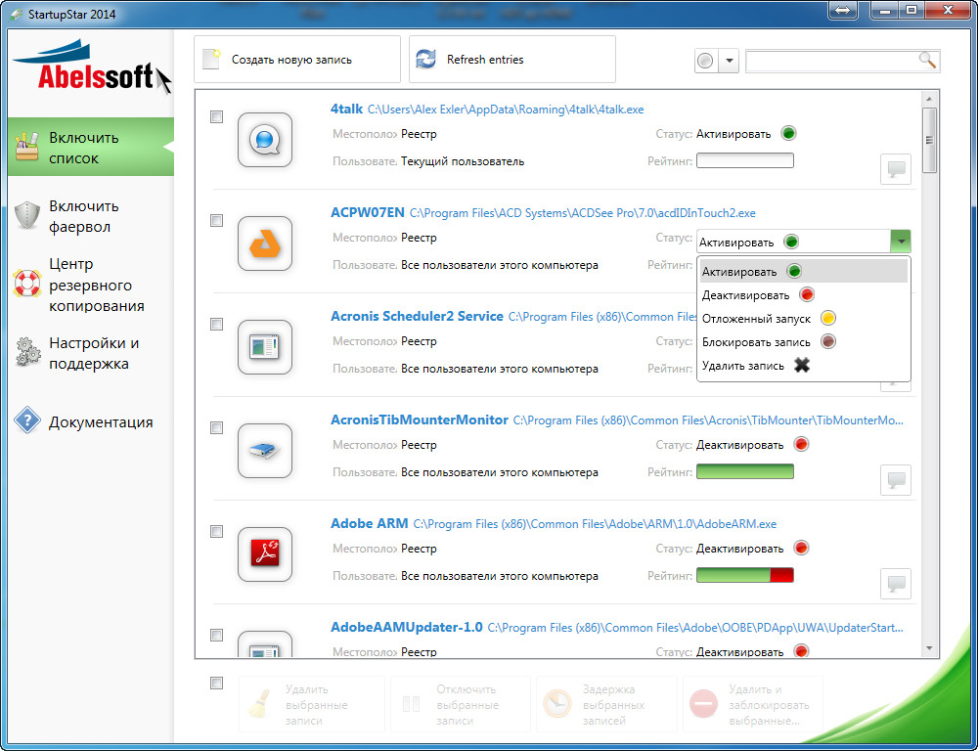Image resolution: width=978 pixels, height=751 pixels.
Task: Click the Acronis Scheduler2 Service icon
Action: click(x=265, y=347)
